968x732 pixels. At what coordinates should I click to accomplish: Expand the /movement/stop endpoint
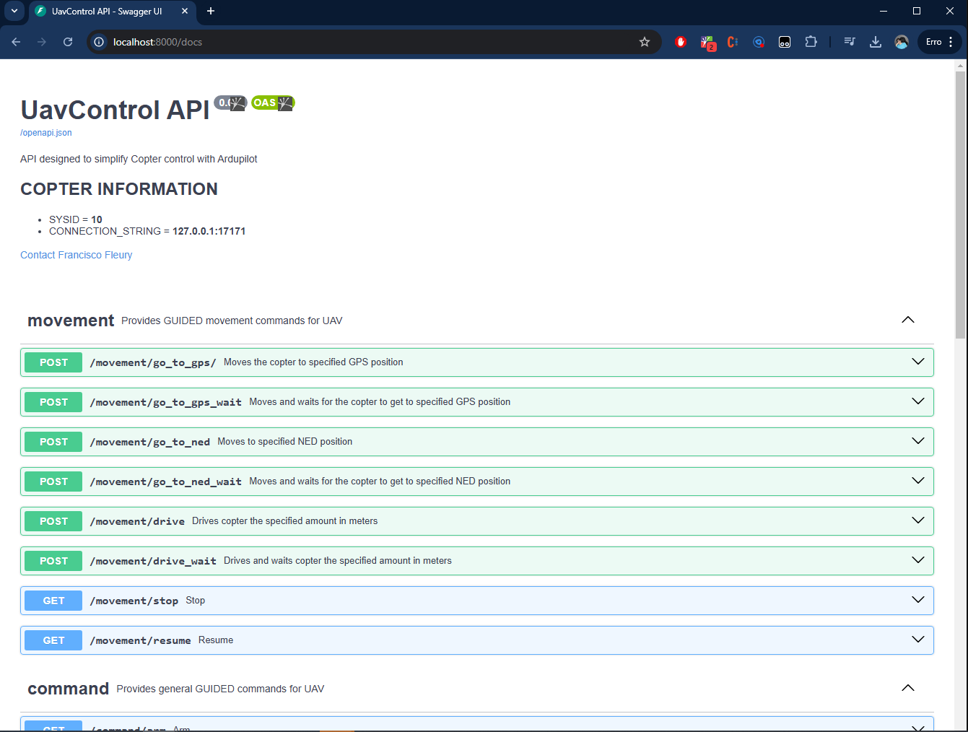(918, 600)
